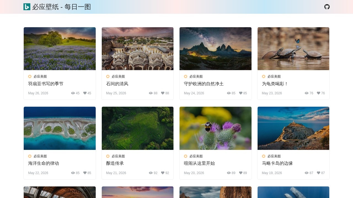Viewport: 353px width, 198px height.
Task: Click the eye views icon for 石间的清风
Action: point(151,93)
